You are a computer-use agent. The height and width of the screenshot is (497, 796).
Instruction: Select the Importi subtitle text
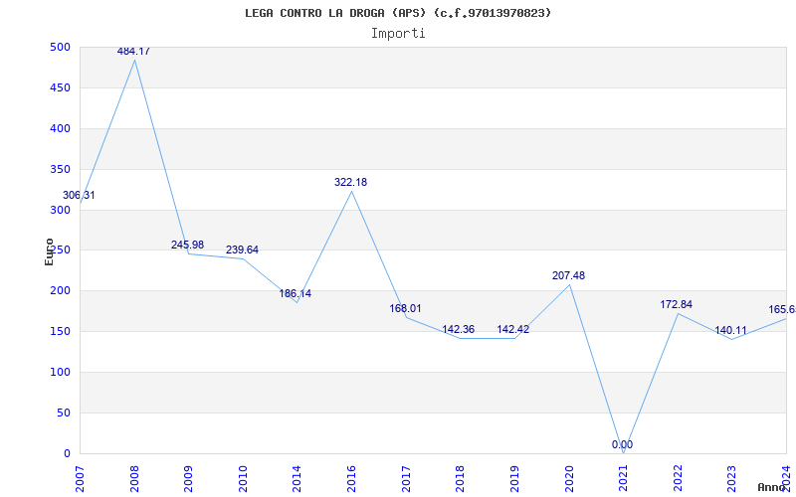398,34
